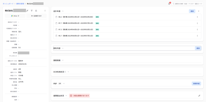This screenshot has height=102, width=206.
Task: Click 2月 closing month value
Action: (x=20, y=69)
